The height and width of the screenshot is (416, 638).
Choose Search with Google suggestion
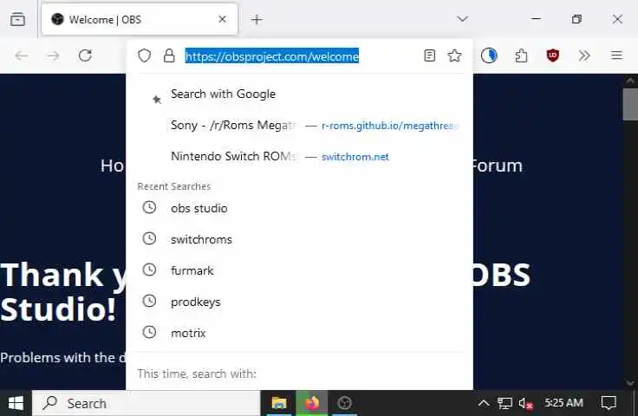[x=299, y=94]
